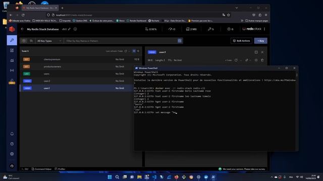Switch to RediSearch index mode
Screen dimensions: 323x181
pyautogui.click(x=31, y=41)
